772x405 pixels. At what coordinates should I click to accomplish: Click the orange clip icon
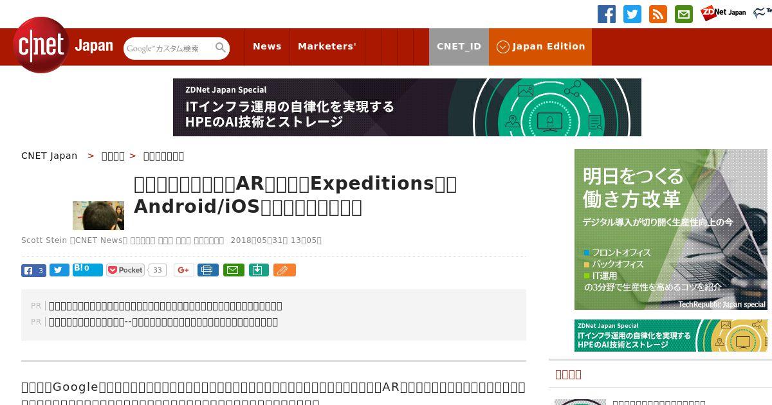pyautogui.click(x=284, y=271)
